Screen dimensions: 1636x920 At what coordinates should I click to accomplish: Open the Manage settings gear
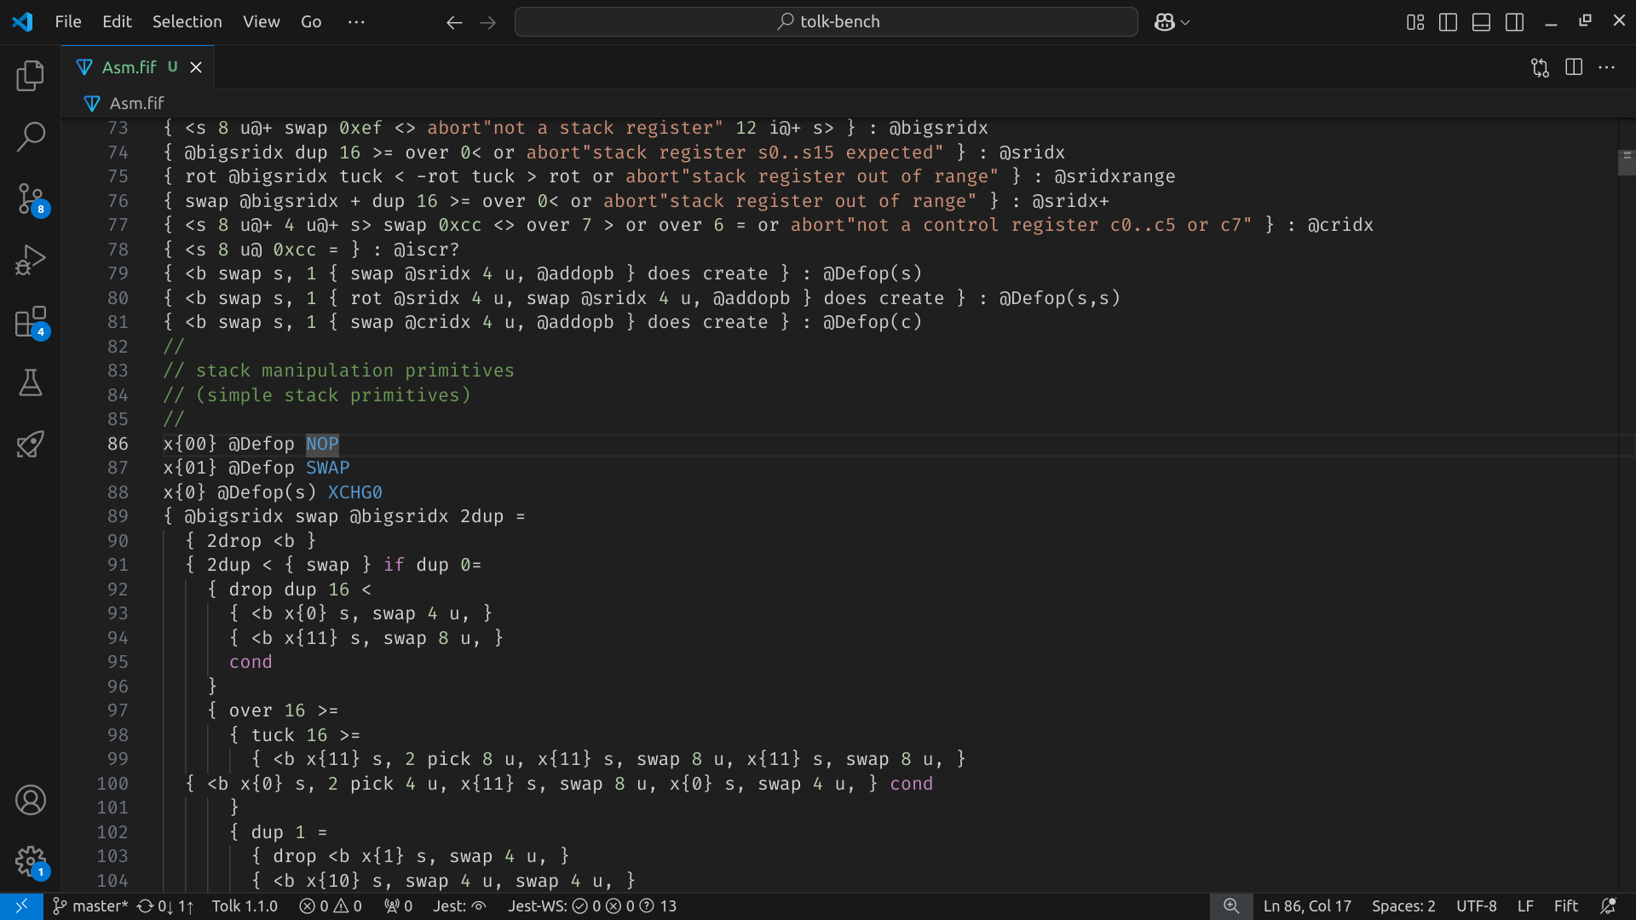(31, 861)
